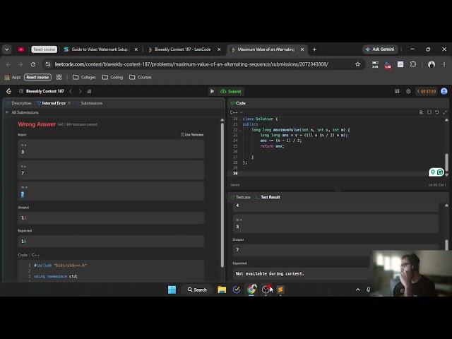Click the highlighted m input value
The height and width of the screenshot is (339, 452).
[x=23, y=194]
